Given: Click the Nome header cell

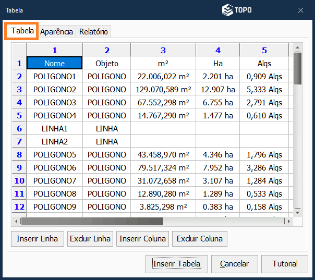Looking at the screenshot, I should click(x=55, y=63).
